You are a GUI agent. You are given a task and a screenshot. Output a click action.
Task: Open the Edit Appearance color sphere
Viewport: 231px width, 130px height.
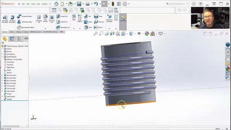point(147,34)
